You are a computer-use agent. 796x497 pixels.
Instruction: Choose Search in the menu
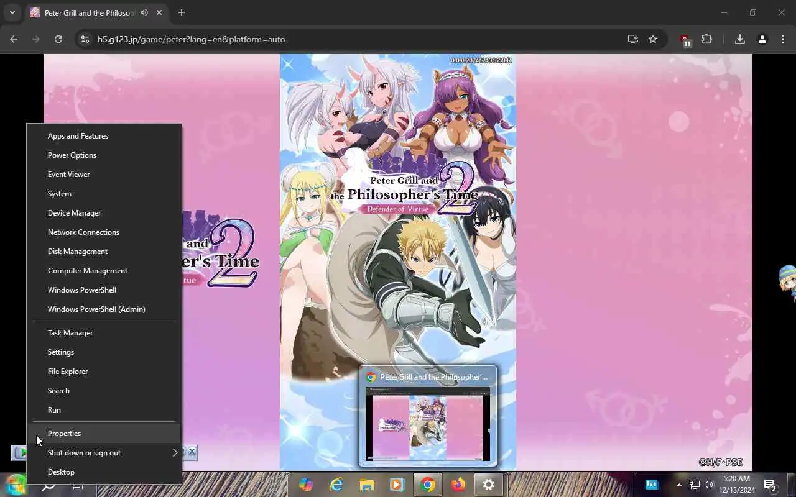[x=104, y=391]
